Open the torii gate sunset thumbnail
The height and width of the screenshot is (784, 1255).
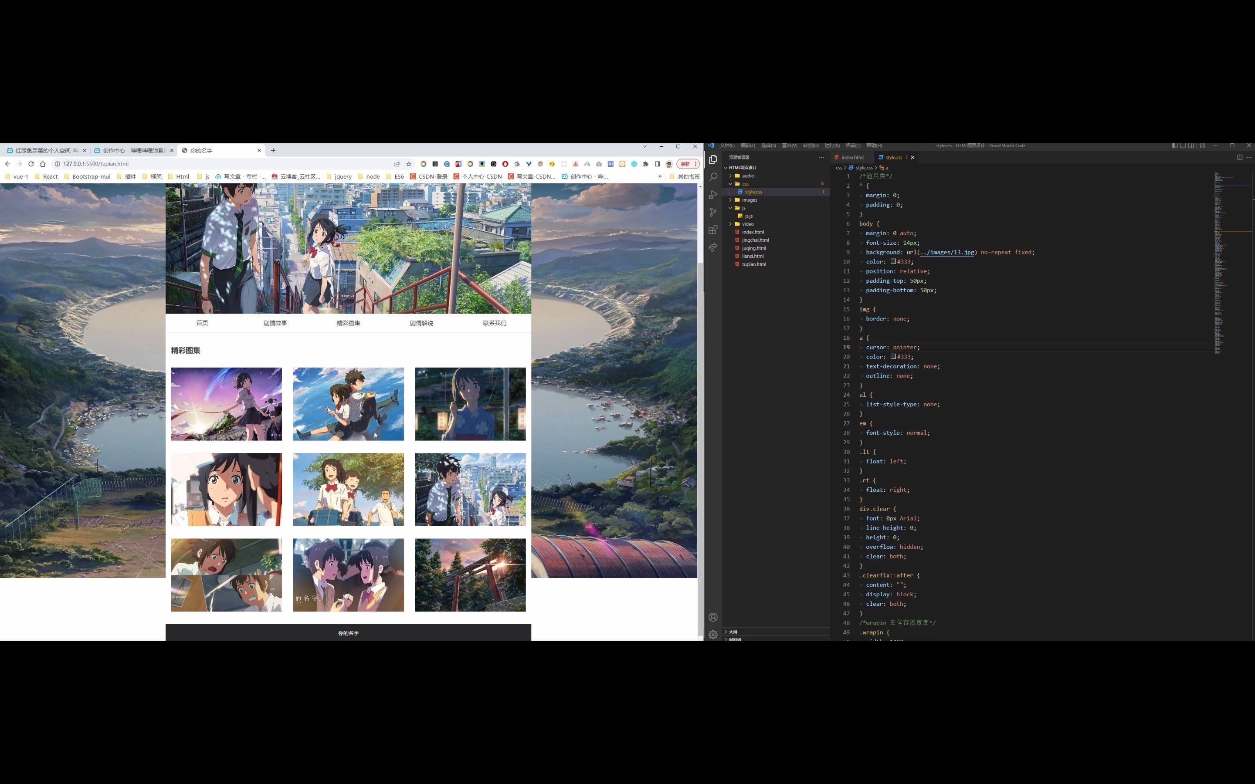[470, 574]
